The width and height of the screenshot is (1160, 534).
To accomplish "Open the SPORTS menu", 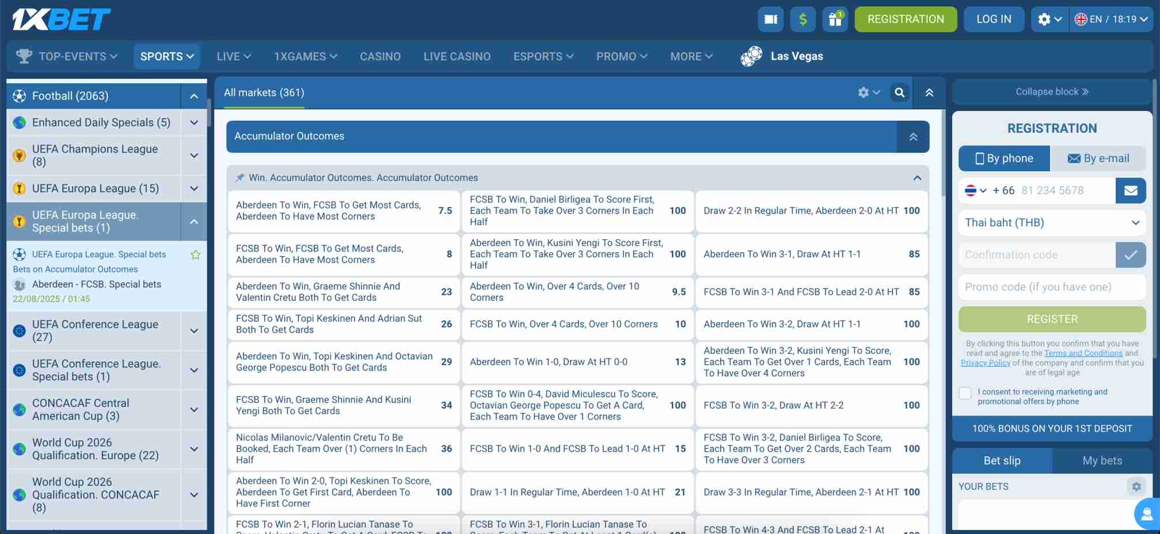I will pyautogui.click(x=167, y=56).
